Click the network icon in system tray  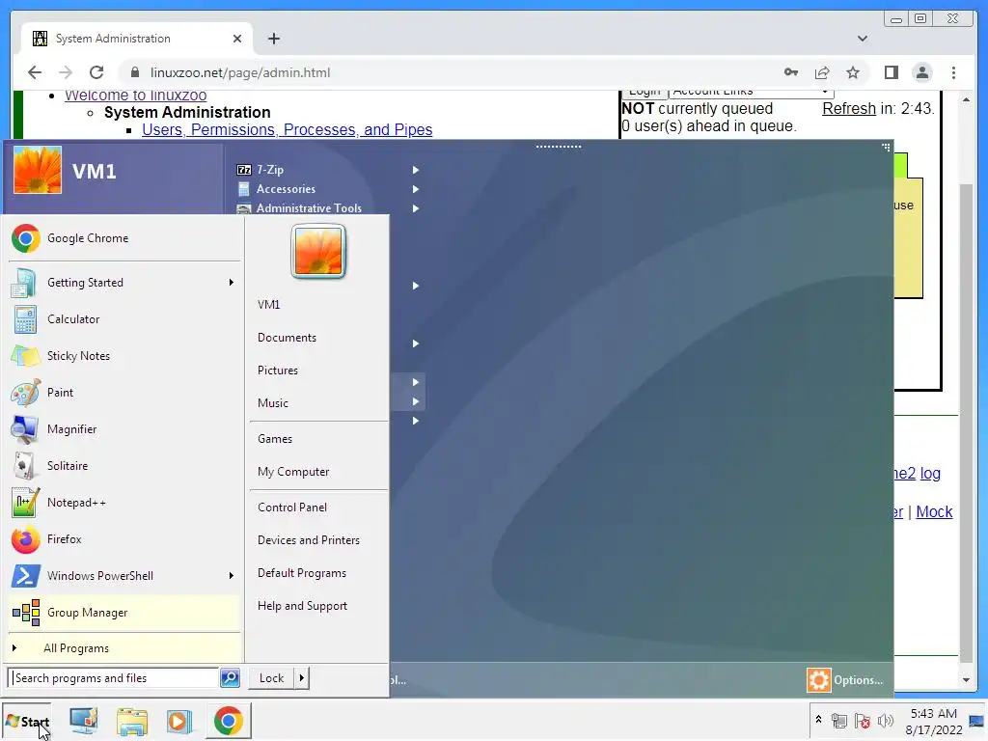[x=838, y=720]
